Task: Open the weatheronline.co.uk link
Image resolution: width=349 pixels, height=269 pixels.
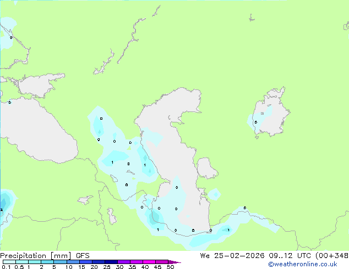Action: pyautogui.click(x=303, y=264)
